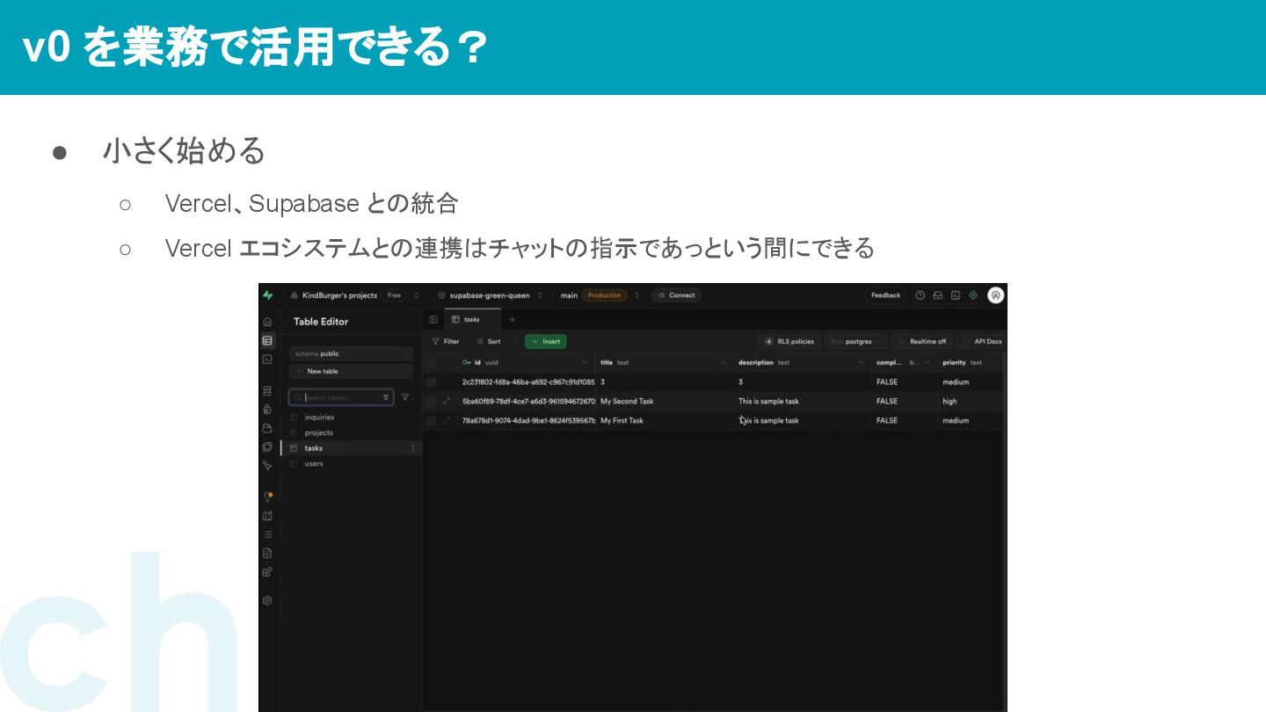1266x712 pixels.
Task: Open the API Docs button in toolbar
Action: 981,341
